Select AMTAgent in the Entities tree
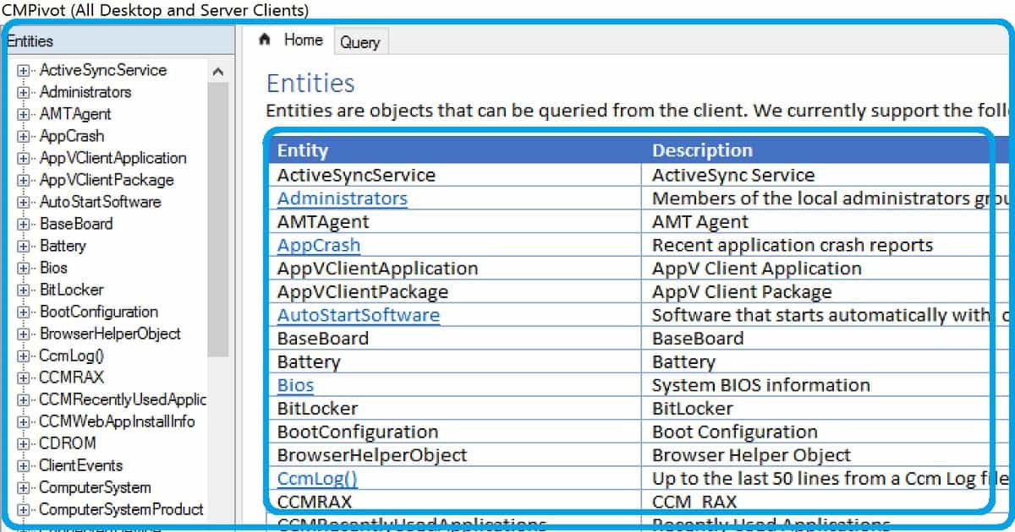The width and height of the screenshot is (1015, 532). point(75,114)
